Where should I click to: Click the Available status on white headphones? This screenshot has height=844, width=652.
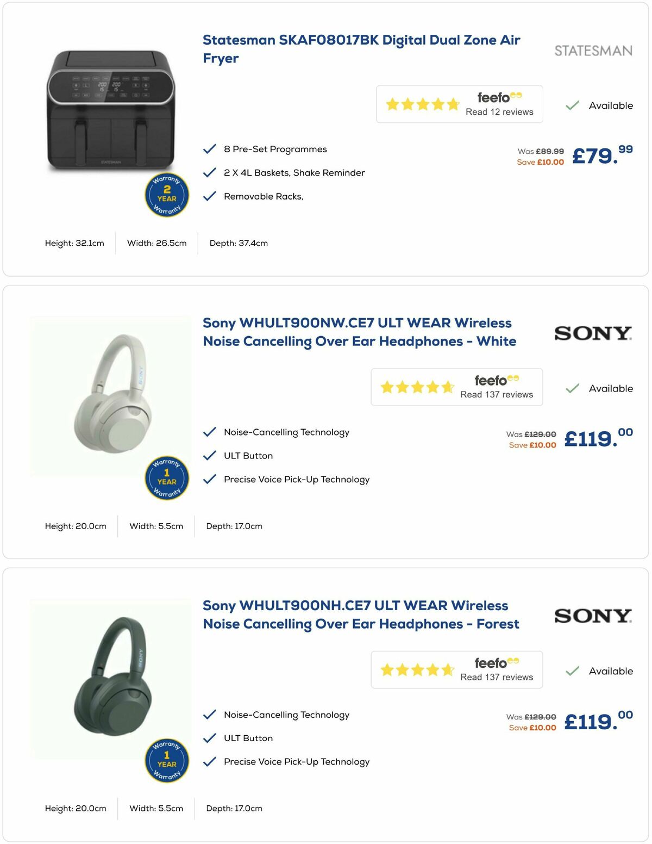[x=610, y=388]
